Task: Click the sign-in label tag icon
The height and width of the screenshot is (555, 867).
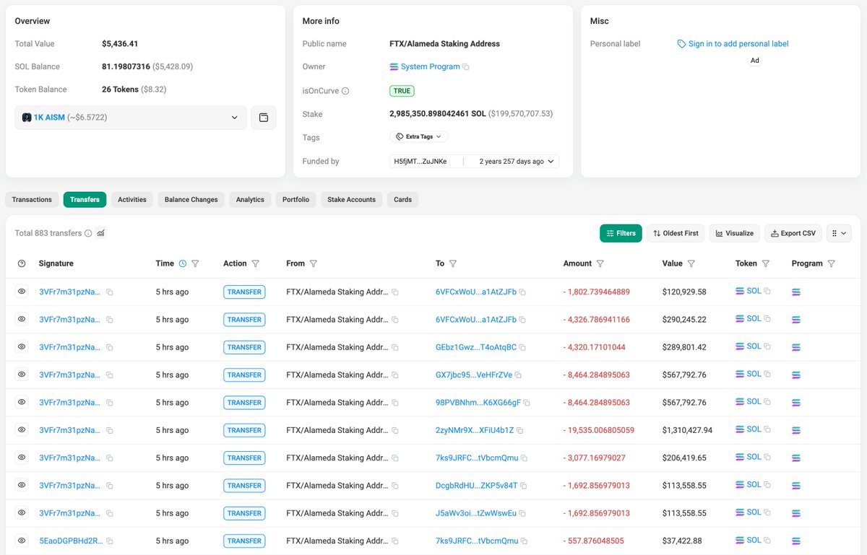Action: coord(681,44)
